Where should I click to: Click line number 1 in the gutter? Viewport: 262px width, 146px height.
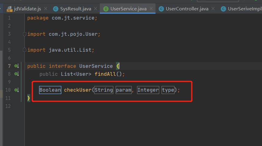(9, 18)
